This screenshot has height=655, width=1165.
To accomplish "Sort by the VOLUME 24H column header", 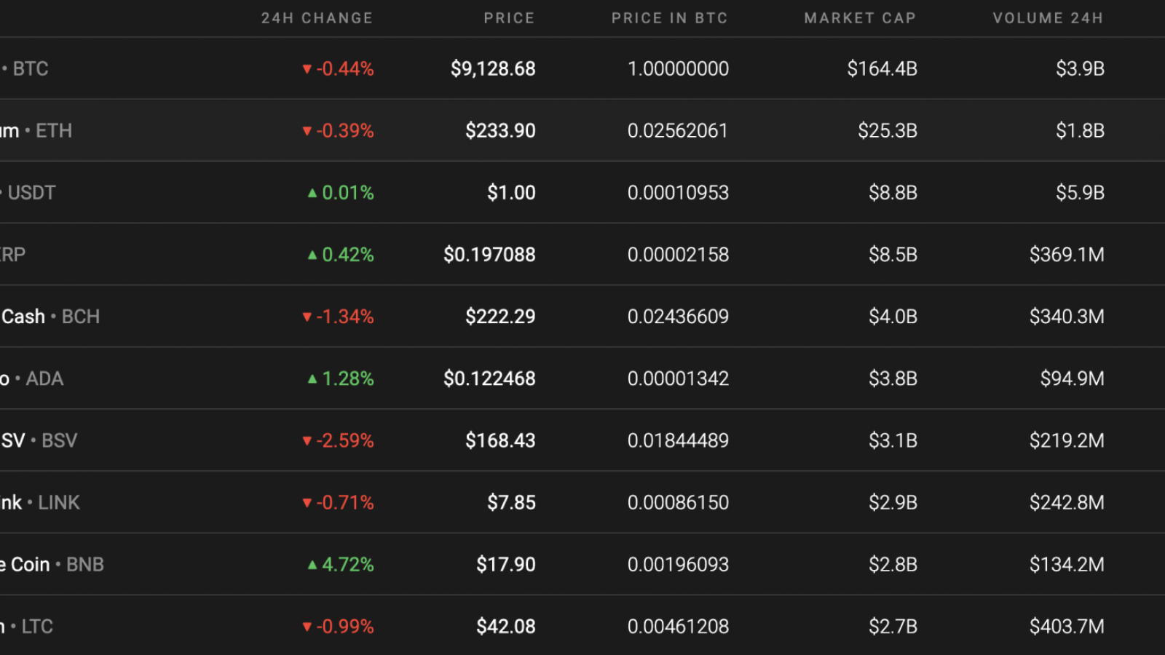I will [1048, 18].
